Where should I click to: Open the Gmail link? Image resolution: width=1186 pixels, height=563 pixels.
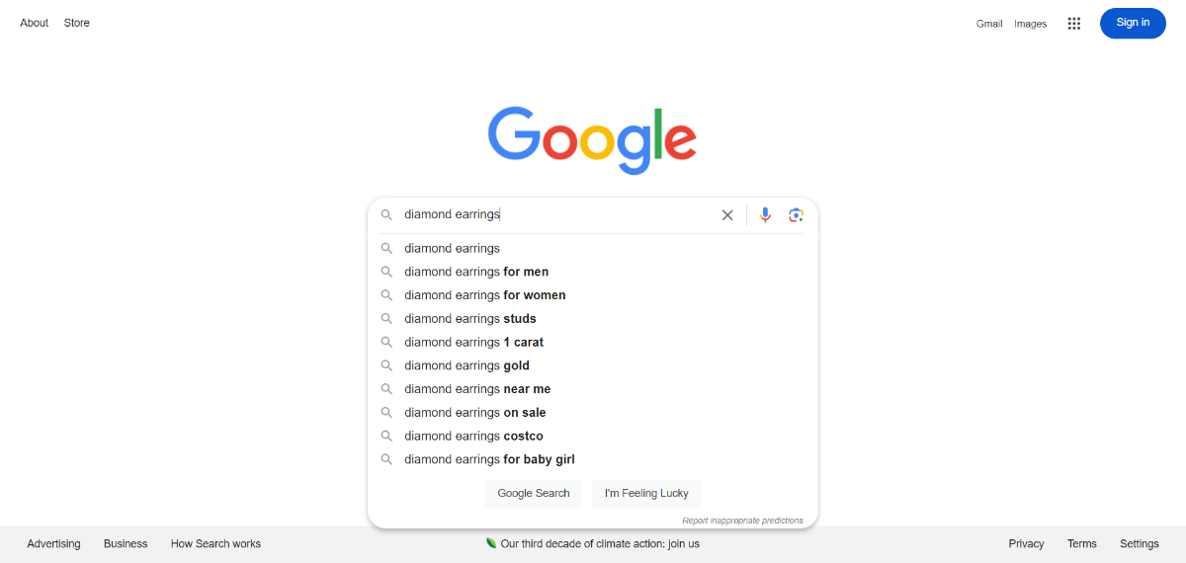(x=989, y=24)
